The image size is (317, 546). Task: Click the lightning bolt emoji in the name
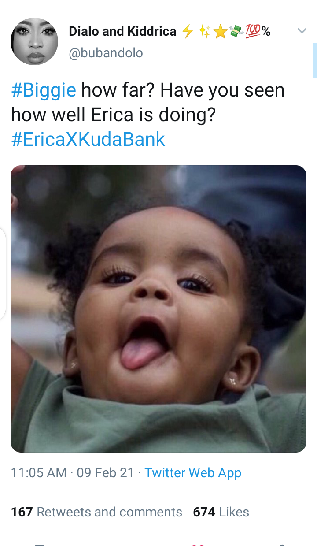pyautogui.click(x=188, y=31)
